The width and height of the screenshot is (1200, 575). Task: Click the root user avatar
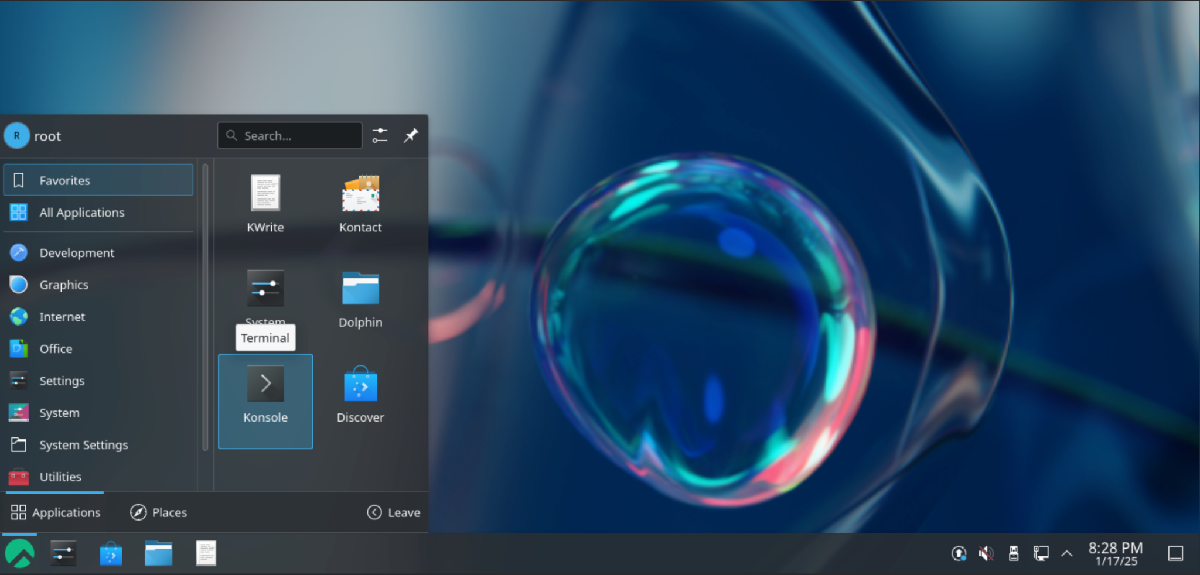coord(16,135)
